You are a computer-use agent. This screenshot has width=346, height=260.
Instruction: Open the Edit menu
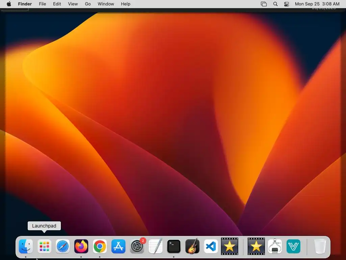tap(57, 4)
